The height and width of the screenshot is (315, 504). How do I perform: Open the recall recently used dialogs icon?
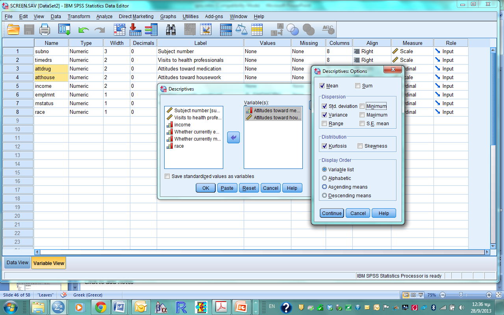point(64,30)
